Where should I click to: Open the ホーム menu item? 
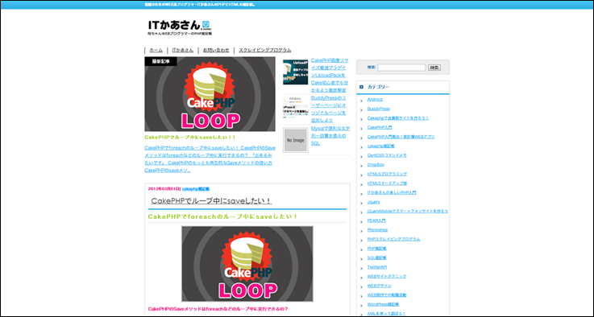click(x=156, y=51)
